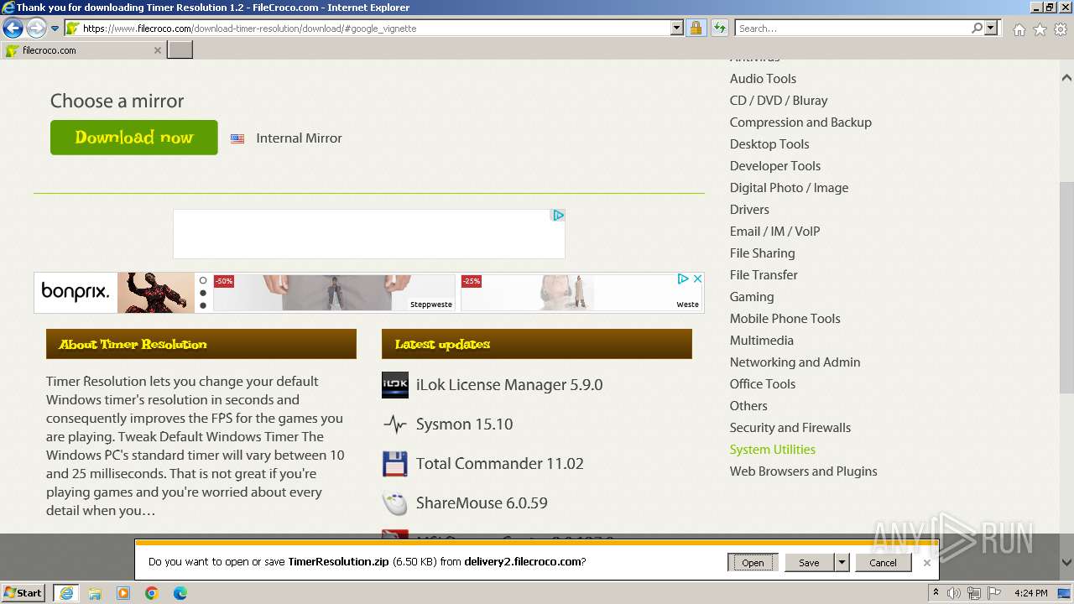
Task: Open Security and Firewalls category
Action: [x=790, y=428]
